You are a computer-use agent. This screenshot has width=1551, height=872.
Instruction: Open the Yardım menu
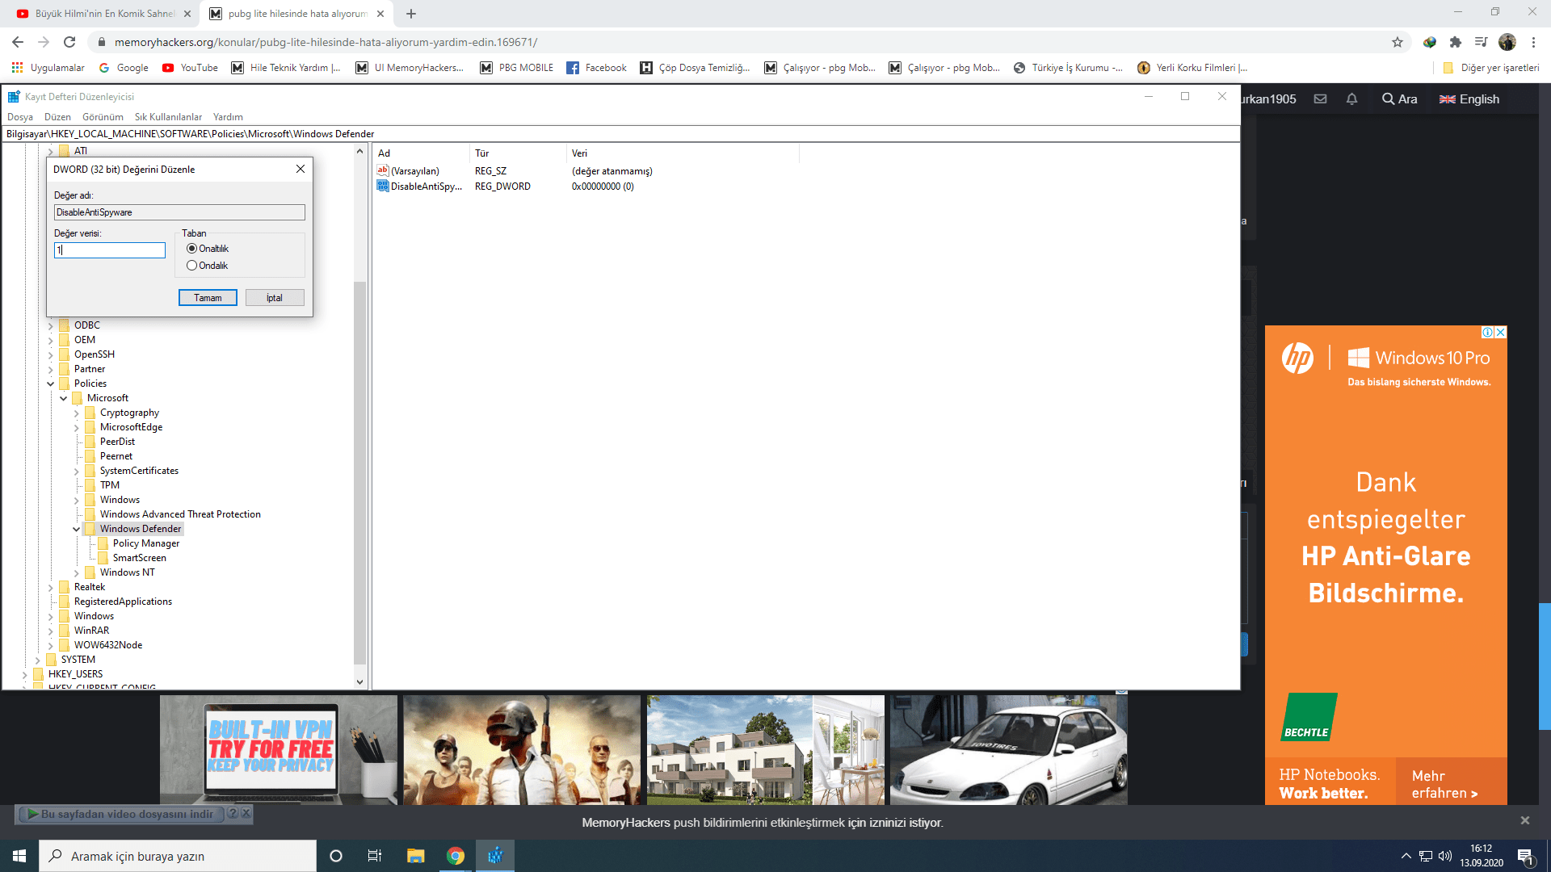[x=228, y=117]
